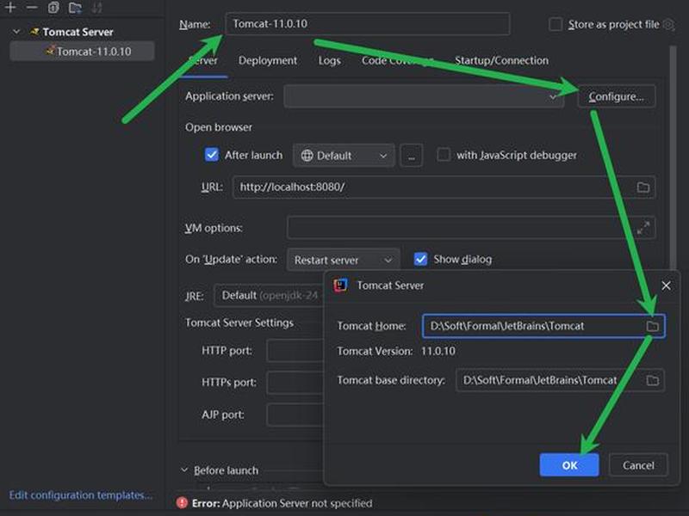
Task: Switch to the Deployment tab
Action: [268, 60]
